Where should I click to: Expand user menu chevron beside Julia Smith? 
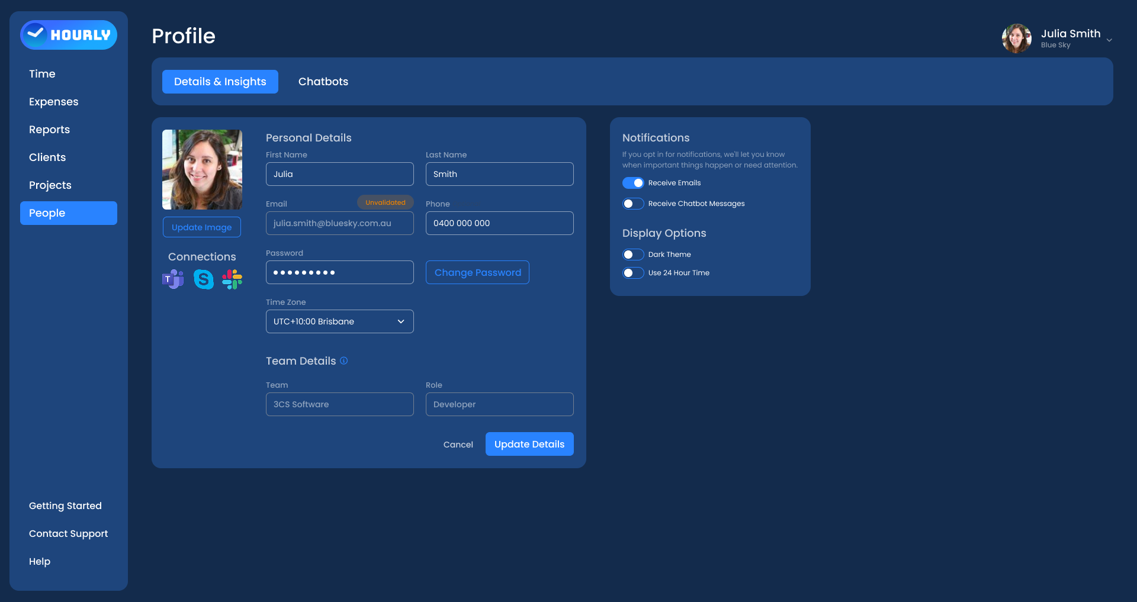(x=1109, y=40)
